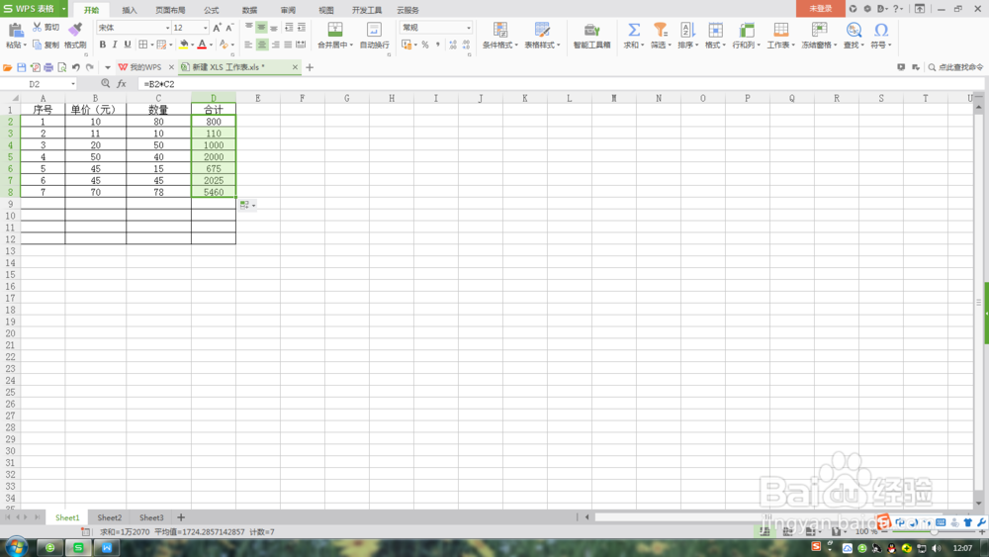Toggle vertical middle alignment
989x557 pixels.
[261, 28]
